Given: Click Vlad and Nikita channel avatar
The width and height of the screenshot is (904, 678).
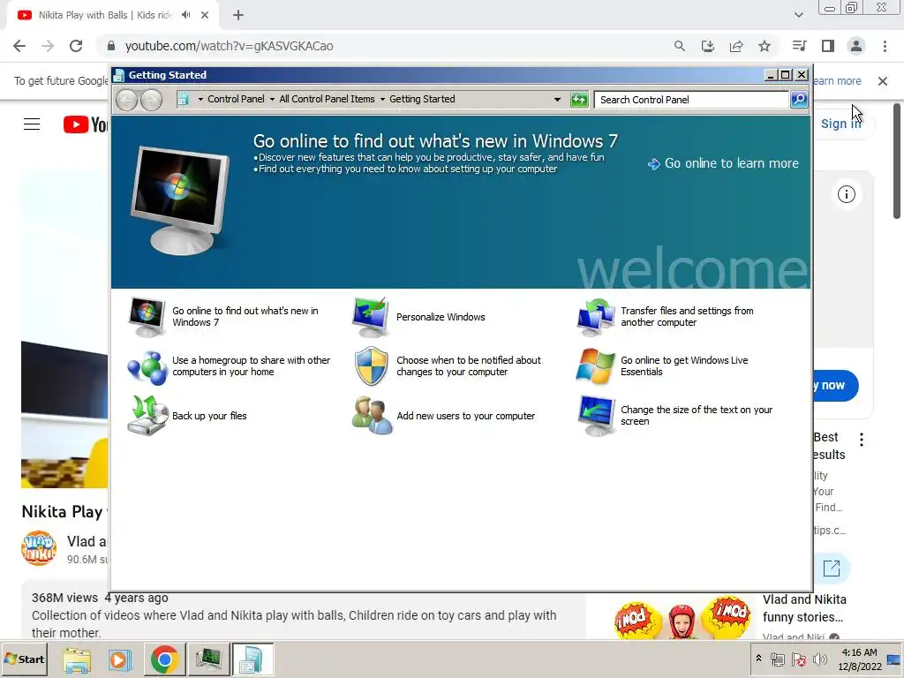Looking at the screenshot, I should tap(39, 547).
